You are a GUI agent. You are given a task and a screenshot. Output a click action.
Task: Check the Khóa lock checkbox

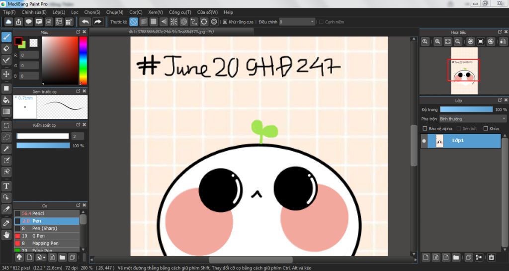[486, 128]
